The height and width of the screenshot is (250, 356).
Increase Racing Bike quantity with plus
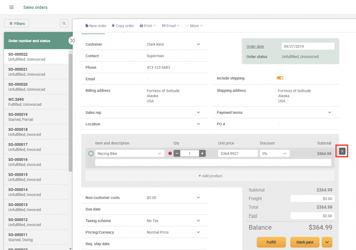[x=202, y=154]
